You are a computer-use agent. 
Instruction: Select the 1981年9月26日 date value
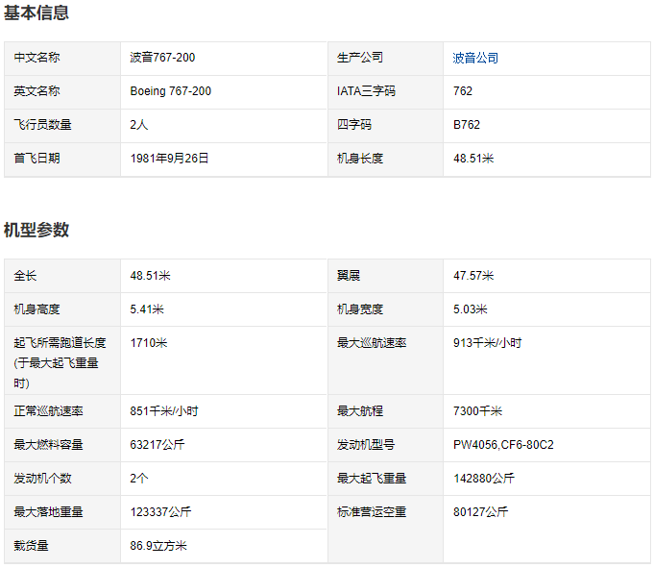169,159
